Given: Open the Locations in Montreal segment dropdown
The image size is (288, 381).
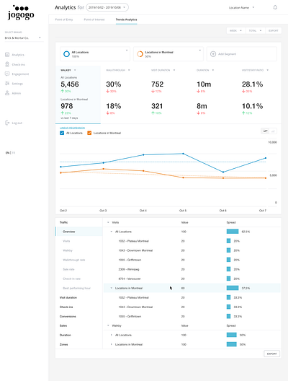Looking at the screenshot, I should tap(200, 51).
